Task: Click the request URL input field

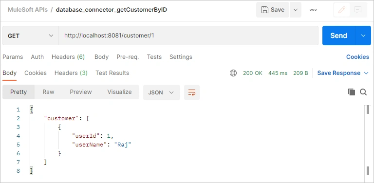Action: [x=188, y=36]
